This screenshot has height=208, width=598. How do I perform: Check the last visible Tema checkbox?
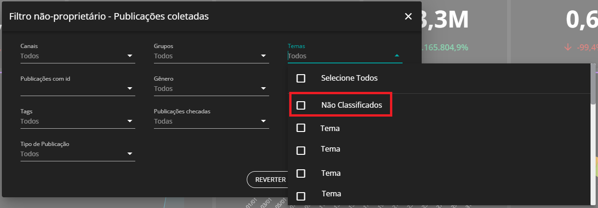pos(301,196)
